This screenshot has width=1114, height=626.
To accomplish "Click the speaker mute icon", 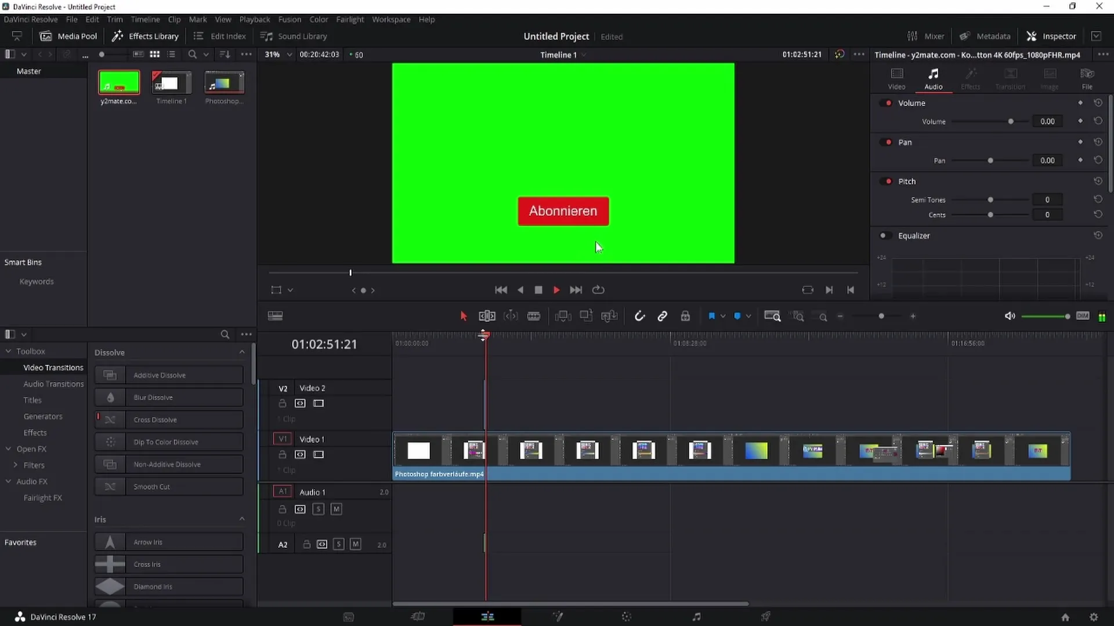I will tap(1010, 316).
